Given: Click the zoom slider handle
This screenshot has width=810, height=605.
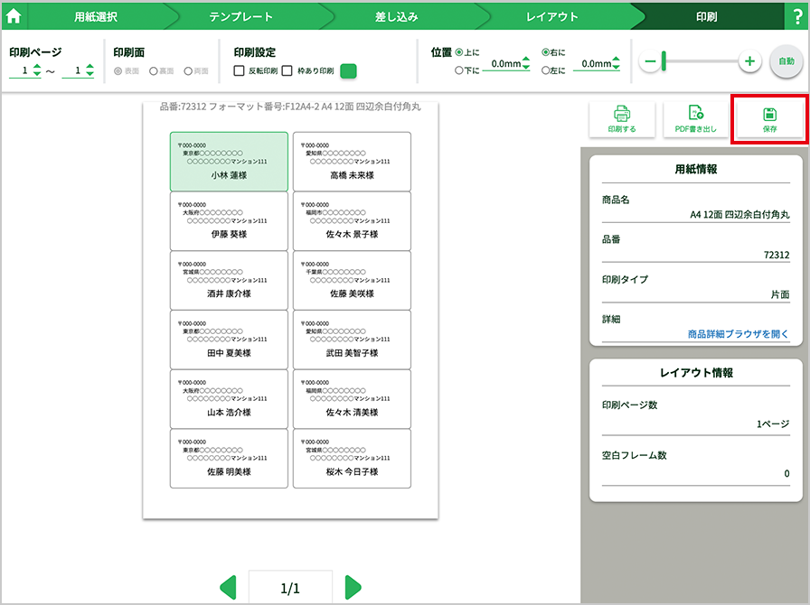Looking at the screenshot, I should coord(664,61).
